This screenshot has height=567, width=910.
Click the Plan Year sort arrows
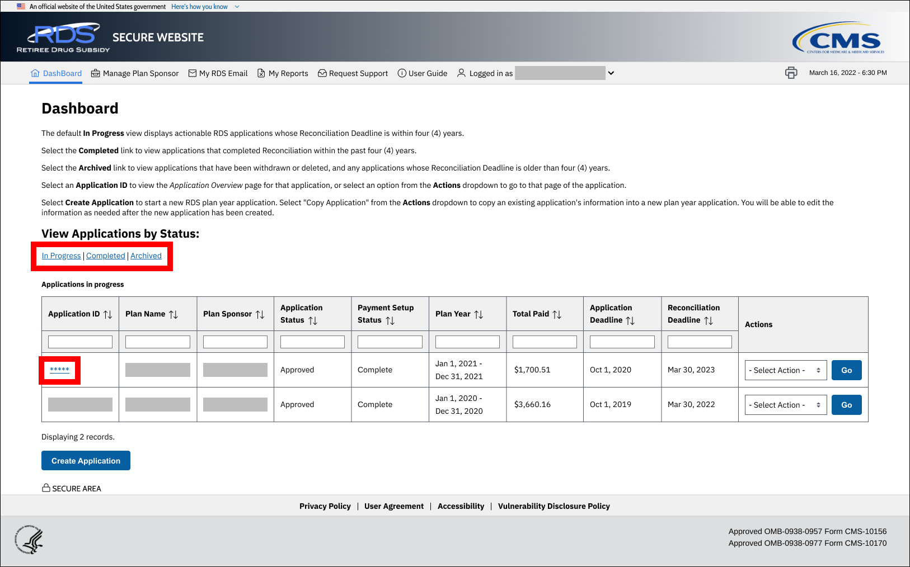[x=479, y=314]
